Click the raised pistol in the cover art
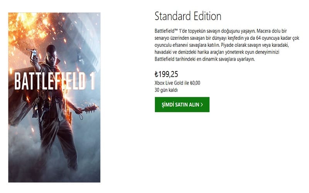Image resolution: width=309 pixels, height=193 pixels. [34, 52]
